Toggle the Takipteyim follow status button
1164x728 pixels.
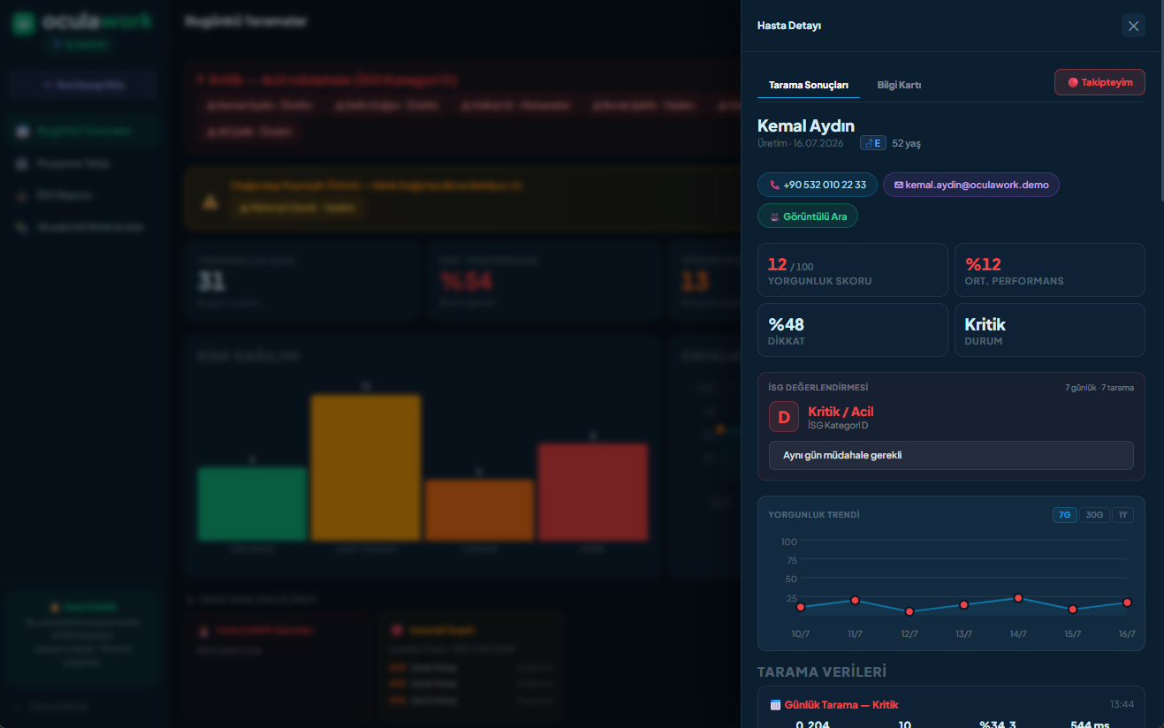point(1099,82)
